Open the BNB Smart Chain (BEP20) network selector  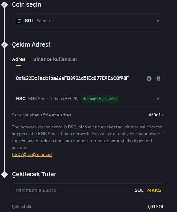click(88, 99)
